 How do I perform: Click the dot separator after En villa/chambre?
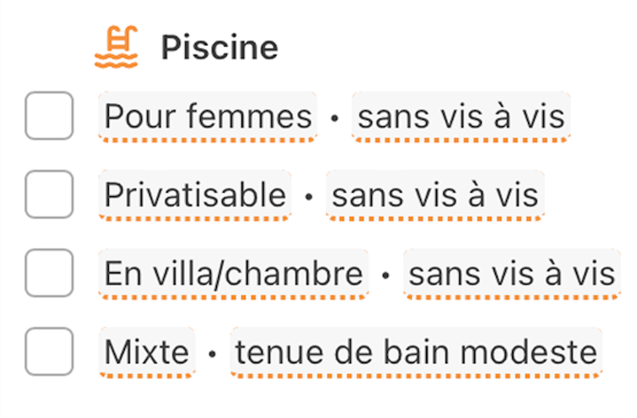pos(385,275)
